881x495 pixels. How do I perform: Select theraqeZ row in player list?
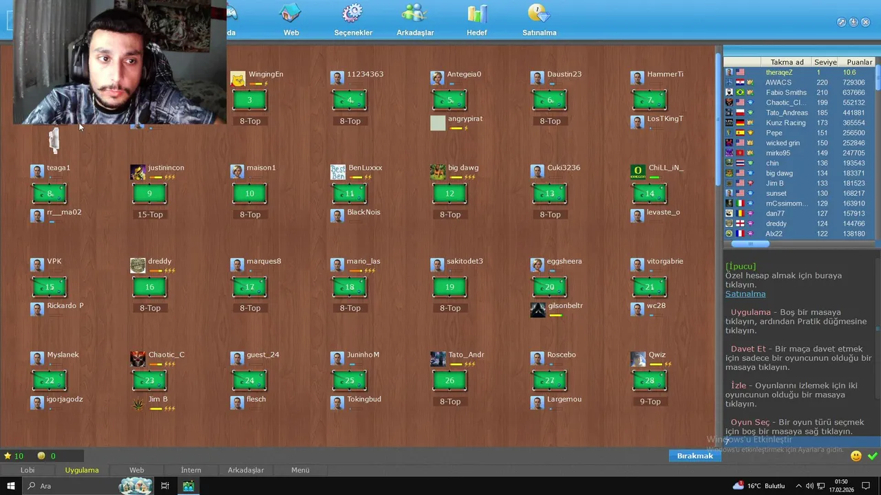pyautogui.click(x=799, y=72)
